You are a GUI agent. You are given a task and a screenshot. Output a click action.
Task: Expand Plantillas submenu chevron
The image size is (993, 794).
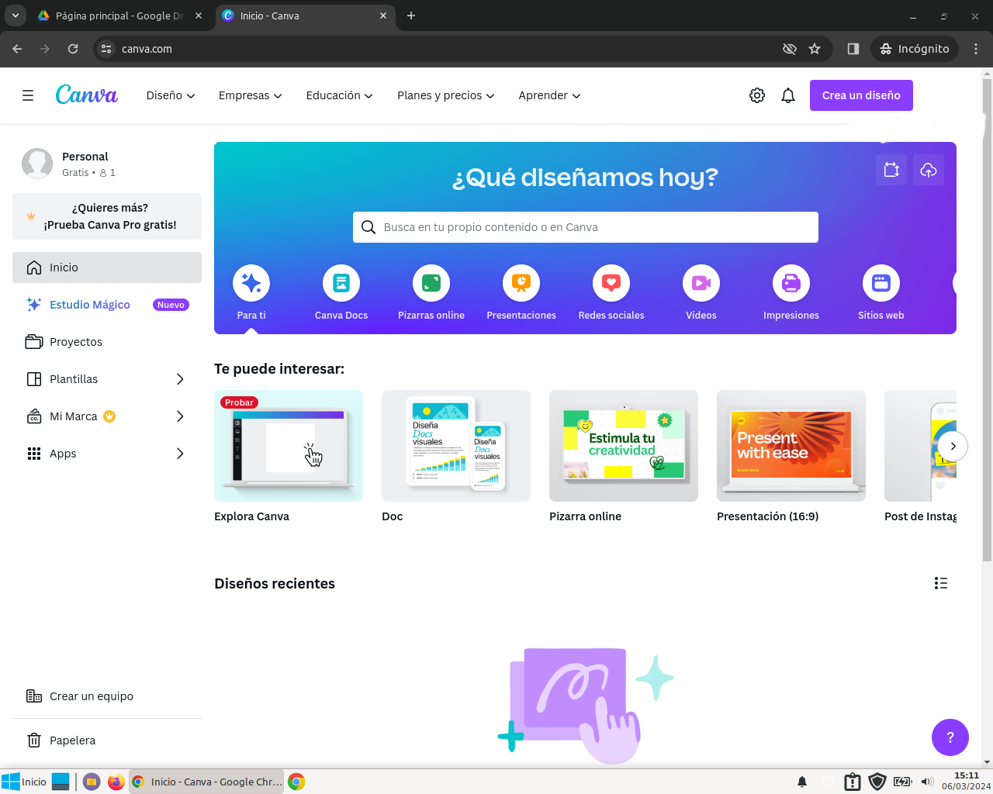180,379
